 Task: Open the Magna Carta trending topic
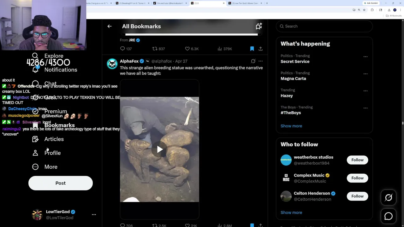pyautogui.click(x=293, y=79)
